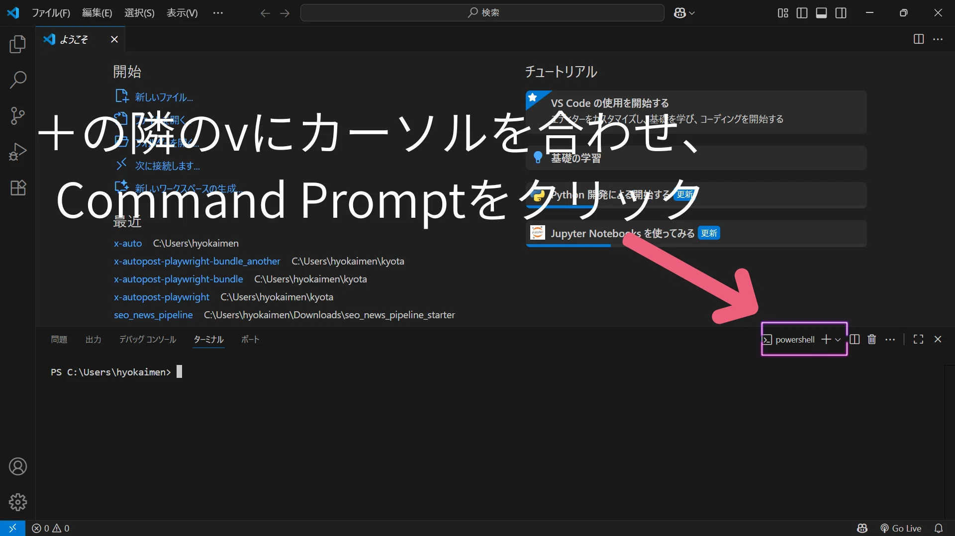Switch to the デバッグ コンソール tab

coord(147,339)
